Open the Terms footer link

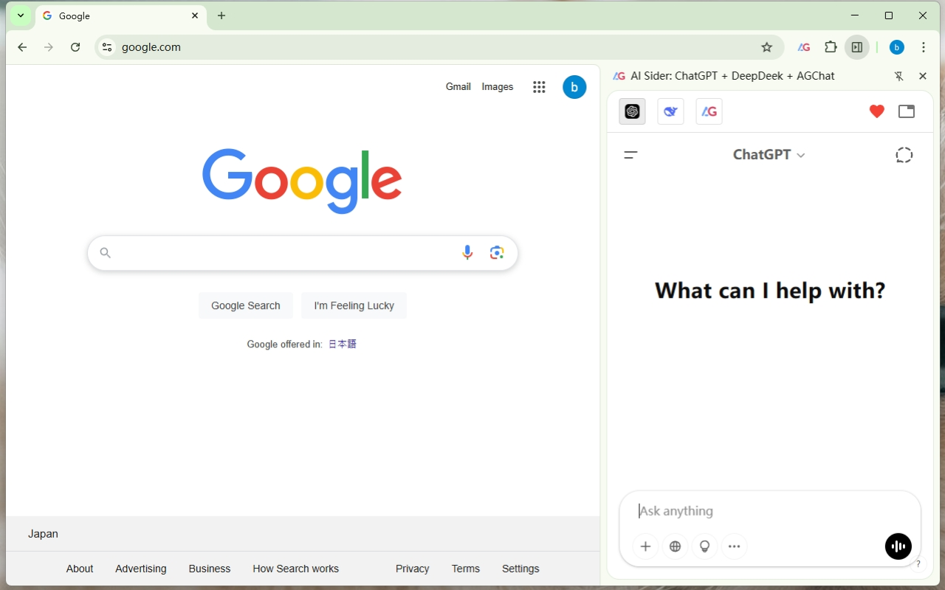[466, 569]
